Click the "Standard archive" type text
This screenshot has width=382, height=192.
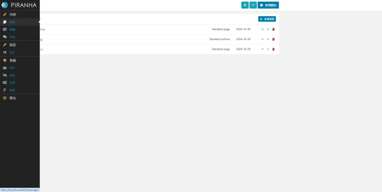(x=219, y=39)
